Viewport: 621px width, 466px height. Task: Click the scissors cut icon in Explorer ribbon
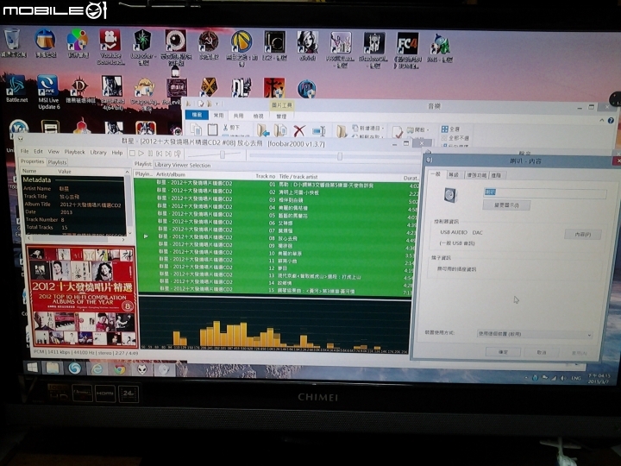[x=225, y=127]
